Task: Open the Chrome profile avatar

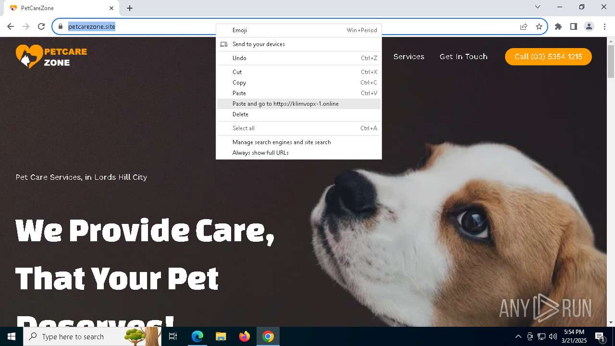Action: click(x=589, y=26)
